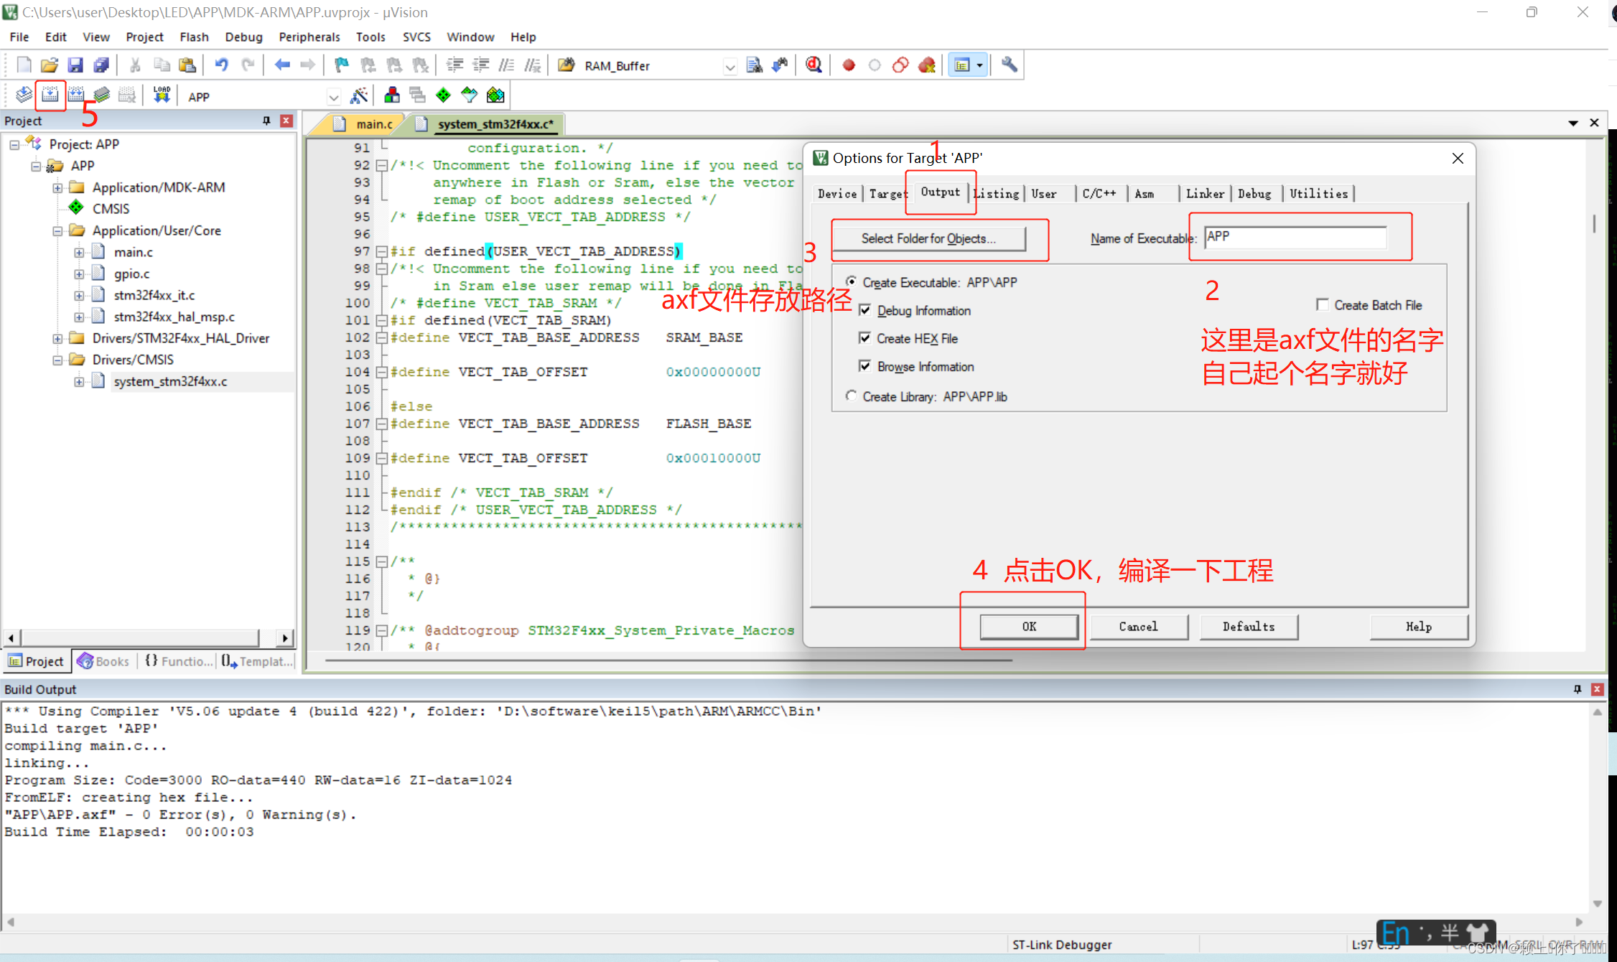
Task: Select the Create Library radio button
Action: tap(852, 396)
